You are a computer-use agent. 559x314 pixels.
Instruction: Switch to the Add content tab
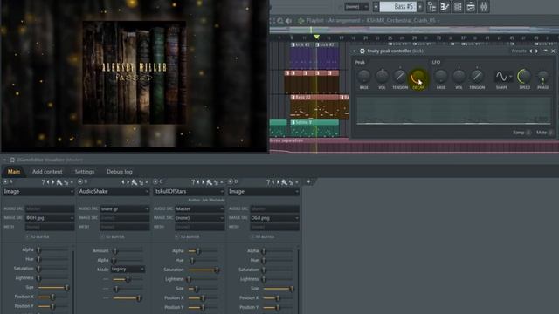tap(47, 172)
